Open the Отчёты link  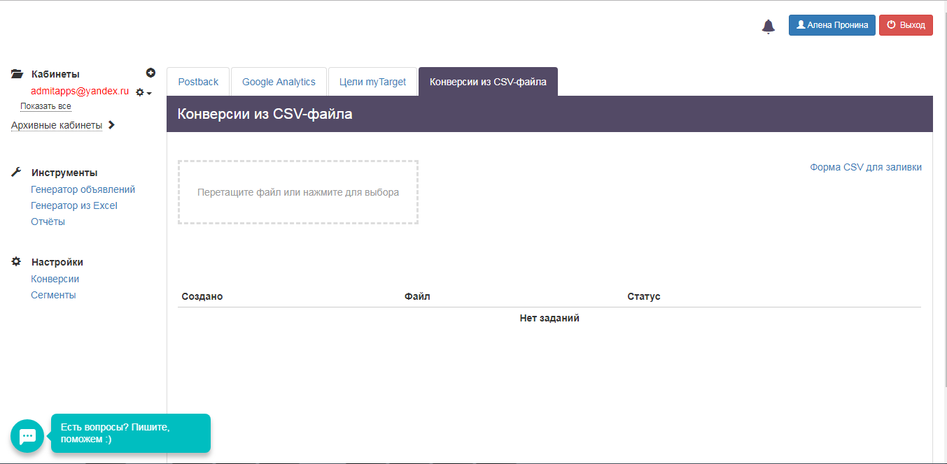48,222
